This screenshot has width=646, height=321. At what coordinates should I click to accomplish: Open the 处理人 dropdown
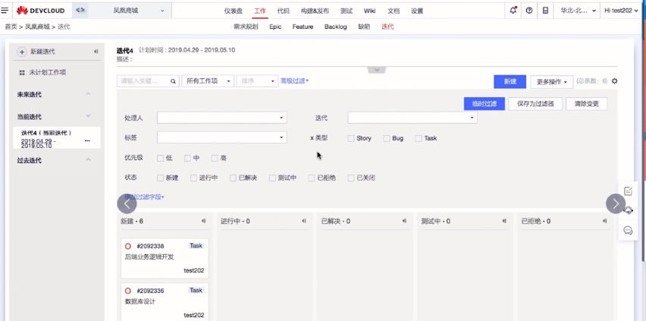pos(221,118)
